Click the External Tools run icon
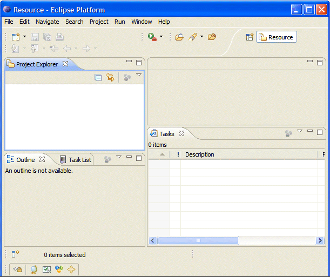The width and height of the screenshot is (330, 277). [152, 37]
